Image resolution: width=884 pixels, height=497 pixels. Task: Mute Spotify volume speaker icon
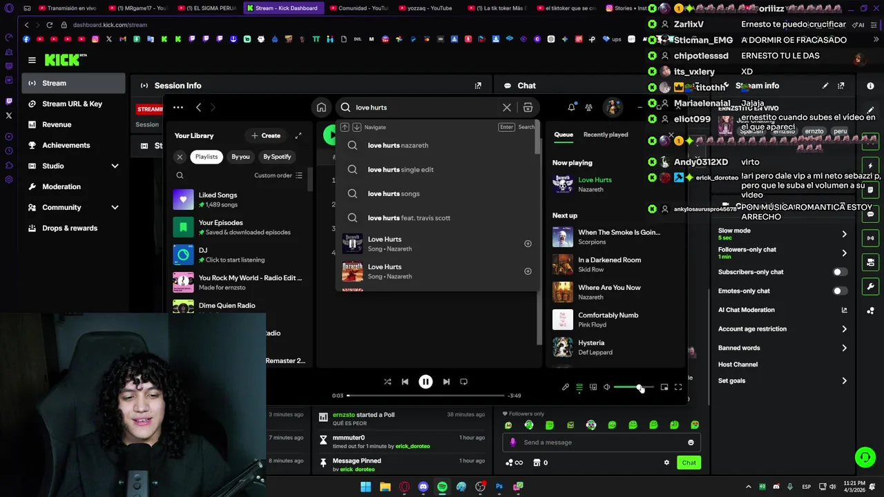point(607,387)
